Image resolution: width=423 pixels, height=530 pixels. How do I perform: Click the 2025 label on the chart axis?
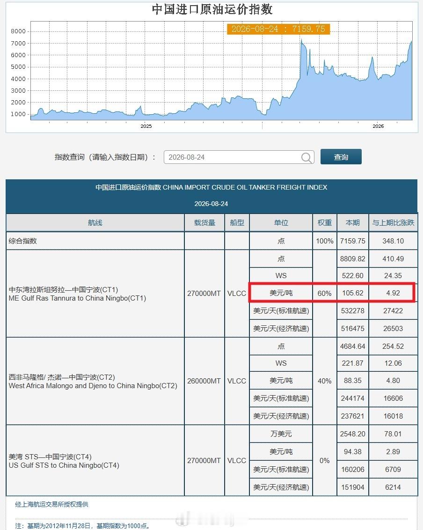coord(146,126)
